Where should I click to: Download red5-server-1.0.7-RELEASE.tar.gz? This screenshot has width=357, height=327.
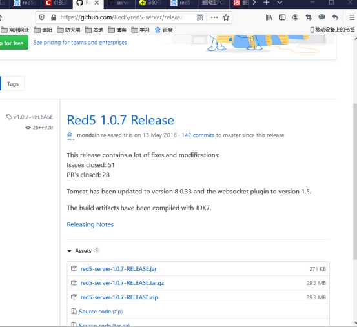122,283
